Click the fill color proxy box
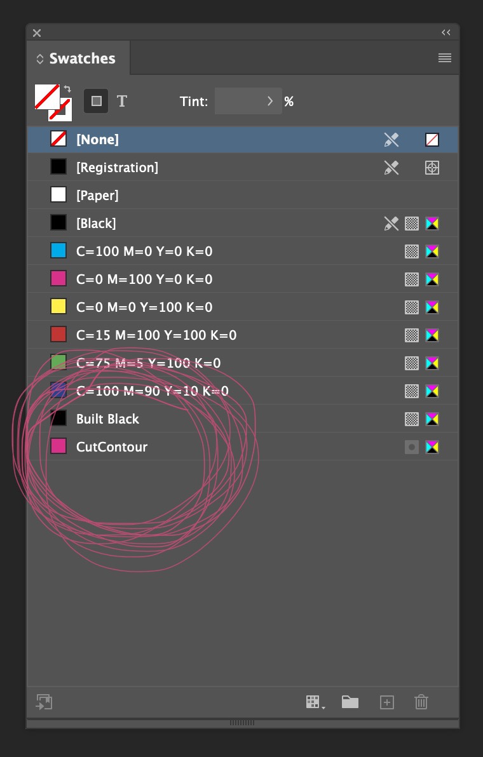Image resolution: width=483 pixels, height=757 pixels. [46, 96]
